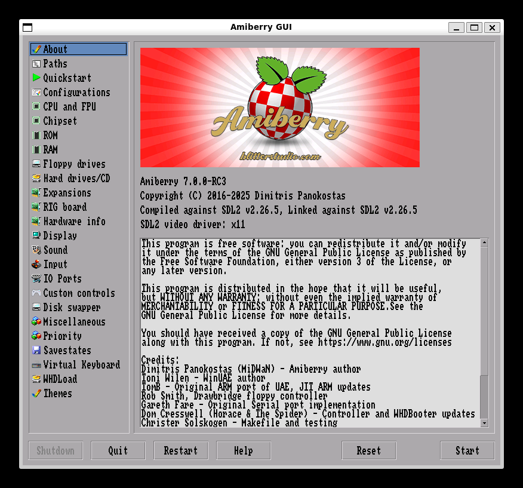Viewport: 523px width, 488px height.
Task: Click the Hardware info card icon
Action: [36, 221]
